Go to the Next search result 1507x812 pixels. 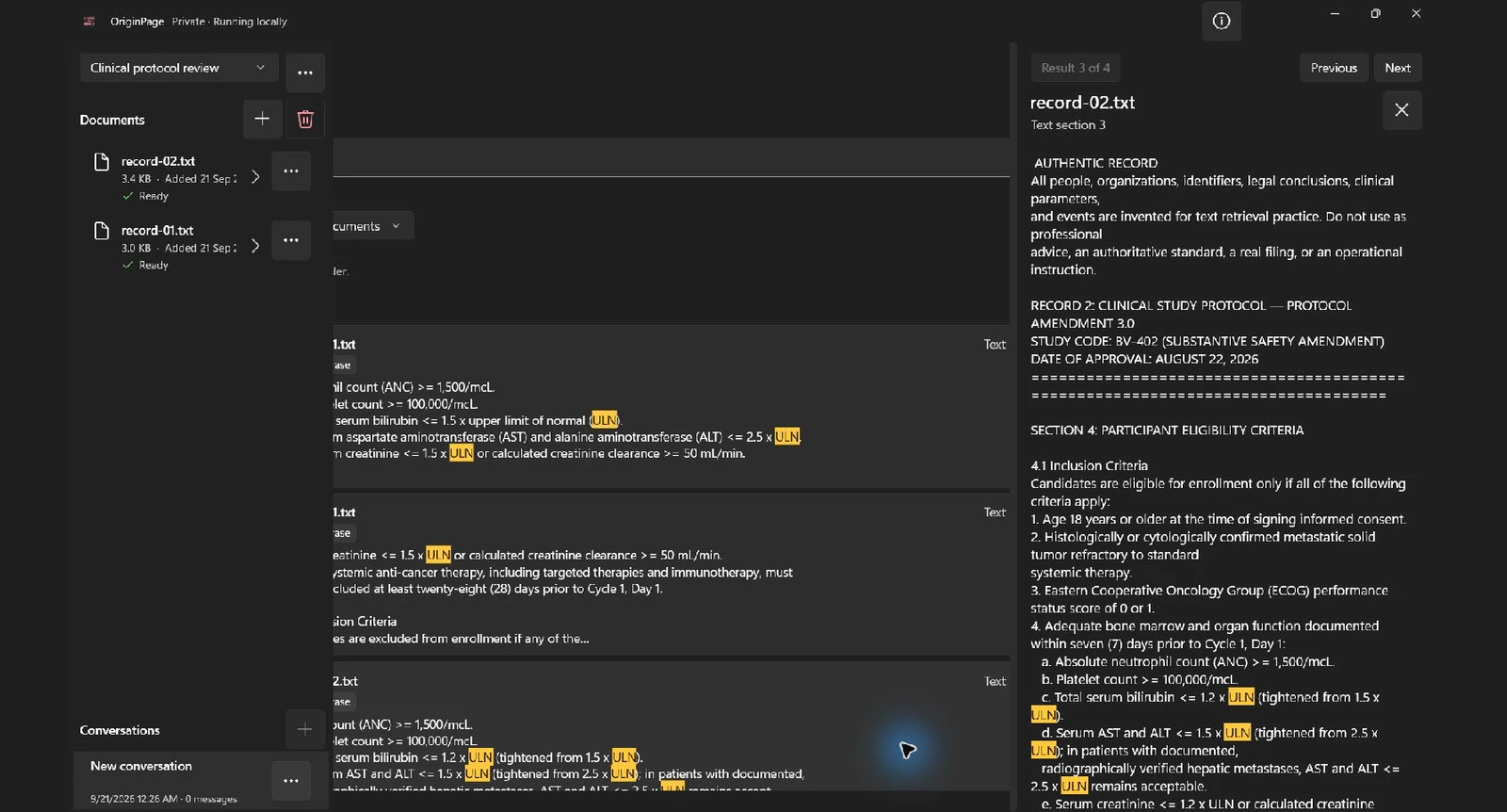tap(1398, 68)
